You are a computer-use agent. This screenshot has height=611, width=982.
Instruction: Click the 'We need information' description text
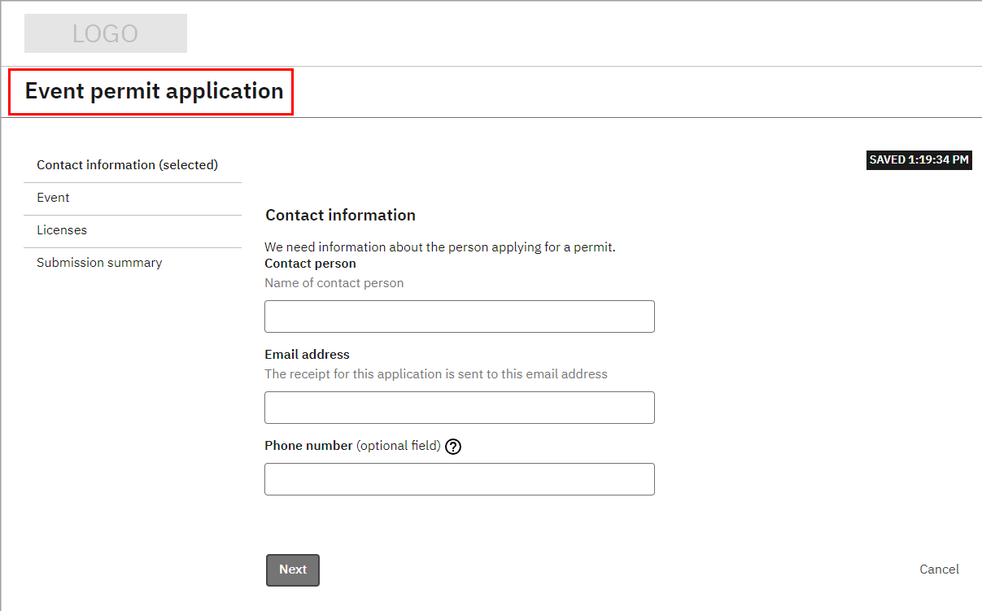tap(440, 247)
